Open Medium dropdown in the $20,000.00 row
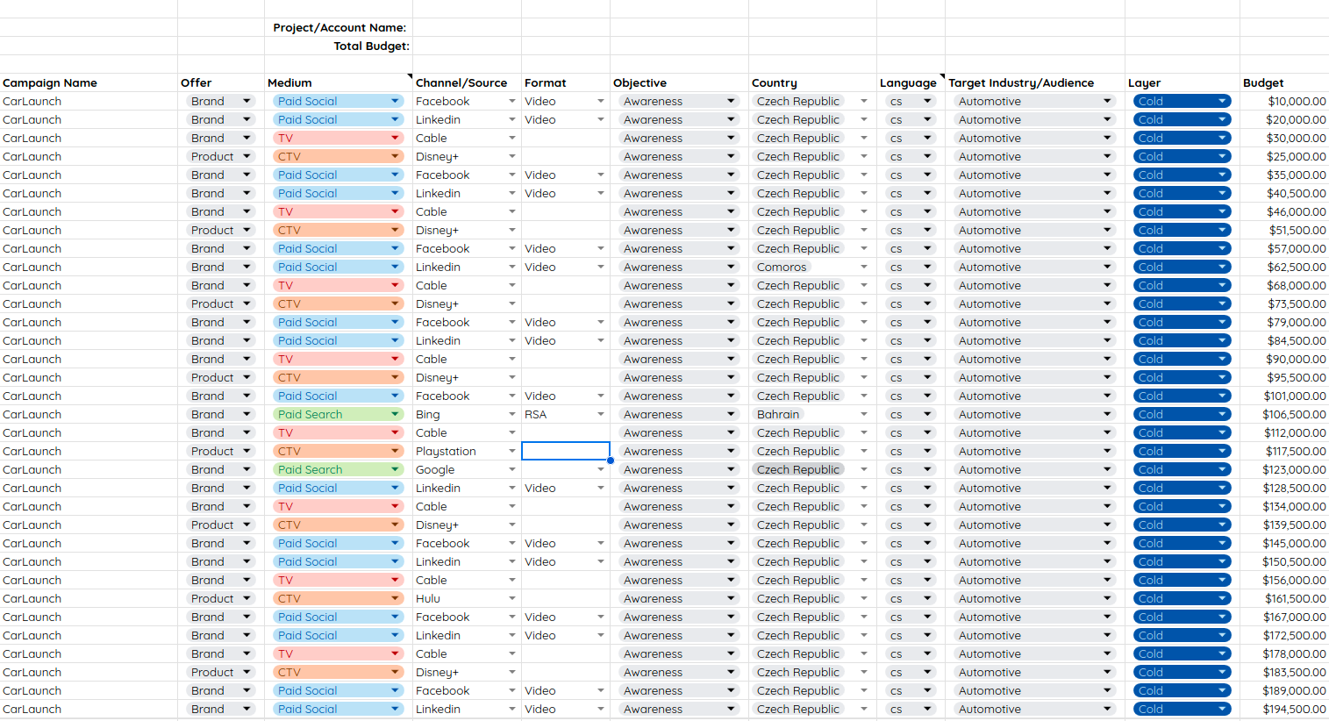This screenshot has width=1329, height=721. click(338, 119)
